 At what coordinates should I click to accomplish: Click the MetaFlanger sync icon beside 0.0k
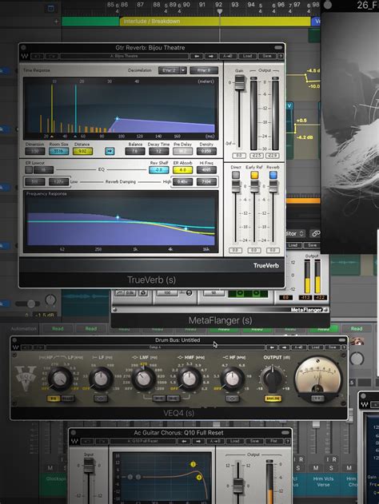(143, 293)
